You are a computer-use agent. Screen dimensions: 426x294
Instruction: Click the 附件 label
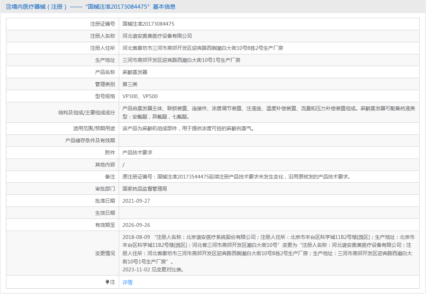pyautogui.click(x=110, y=153)
